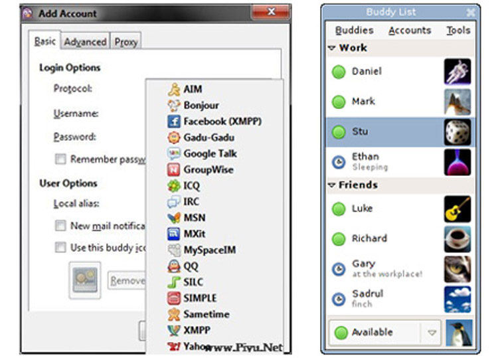Switch to the Basic tab
Image resolution: width=498 pixels, height=358 pixels.
pyautogui.click(x=44, y=41)
